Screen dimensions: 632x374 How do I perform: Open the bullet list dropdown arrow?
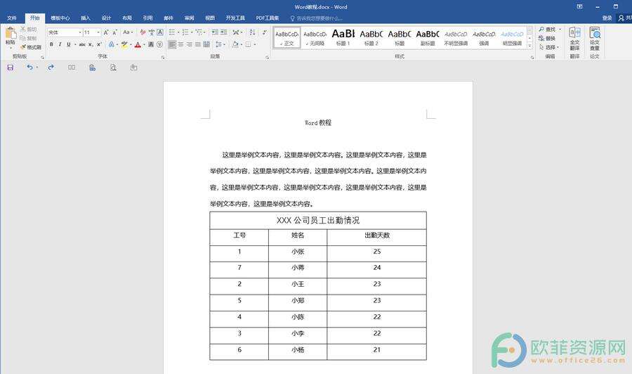tap(178, 32)
